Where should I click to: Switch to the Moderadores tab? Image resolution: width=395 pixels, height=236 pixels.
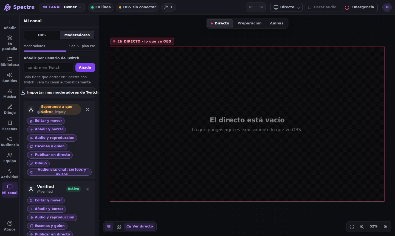77,35
